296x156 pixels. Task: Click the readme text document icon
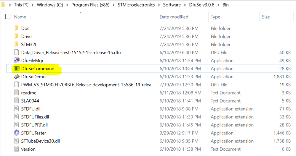click(17, 93)
